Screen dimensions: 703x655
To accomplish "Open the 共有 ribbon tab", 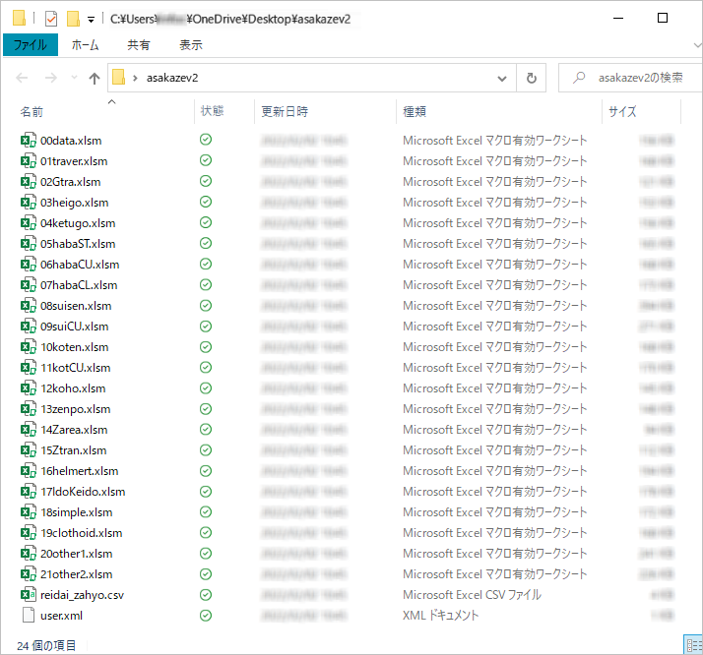I will point(139,45).
